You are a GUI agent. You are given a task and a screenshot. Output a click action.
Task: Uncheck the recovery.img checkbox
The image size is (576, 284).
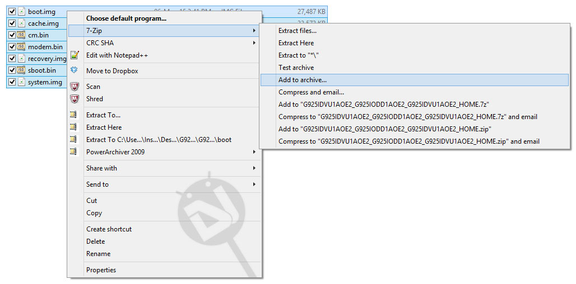click(x=12, y=59)
